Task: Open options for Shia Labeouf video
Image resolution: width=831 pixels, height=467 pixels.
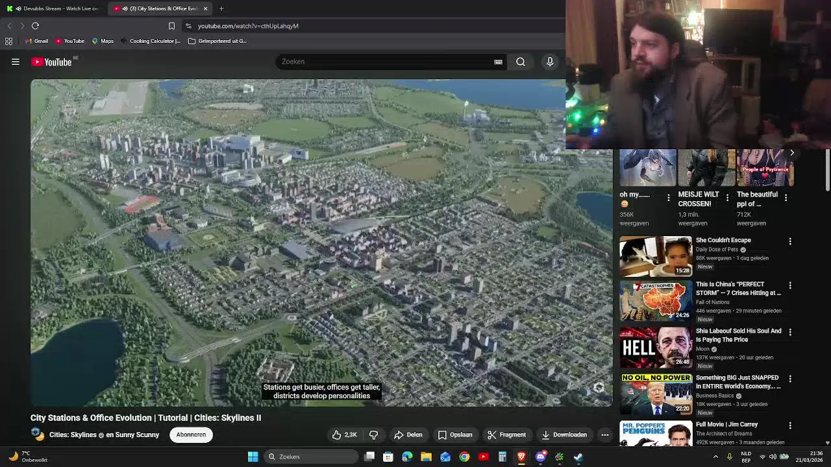Action: click(x=790, y=332)
